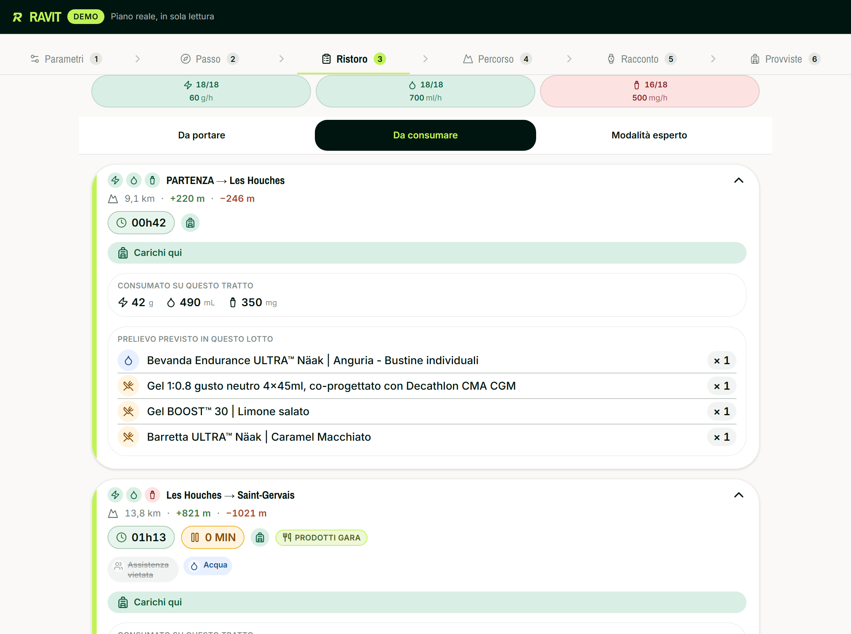Click the backpack icon next to 00h42
851x634 pixels.
pos(190,223)
